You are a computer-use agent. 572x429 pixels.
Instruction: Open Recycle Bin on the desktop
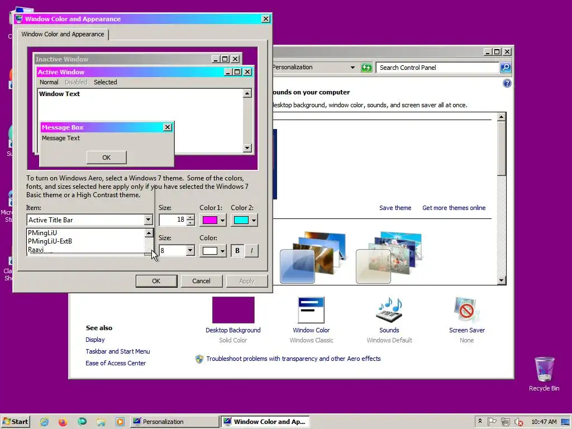pyautogui.click(x=544, y=374)
